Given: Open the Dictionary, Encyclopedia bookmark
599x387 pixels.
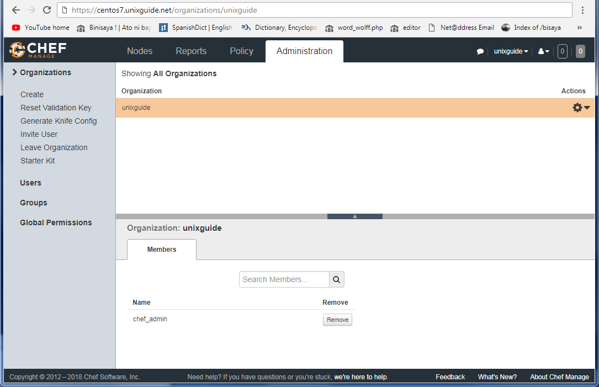Looking at the screenshot, I should point(279,28).
